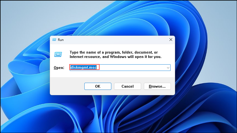Expand the Open field history dropdown
237x133 pixels.
click(168, 68)
